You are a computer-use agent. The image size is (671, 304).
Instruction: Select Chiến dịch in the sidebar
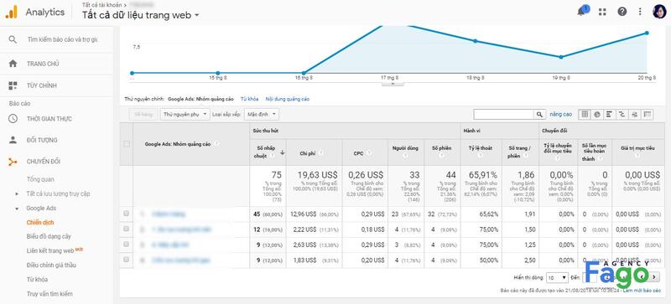pyautogui.click(x=40, y=222)
